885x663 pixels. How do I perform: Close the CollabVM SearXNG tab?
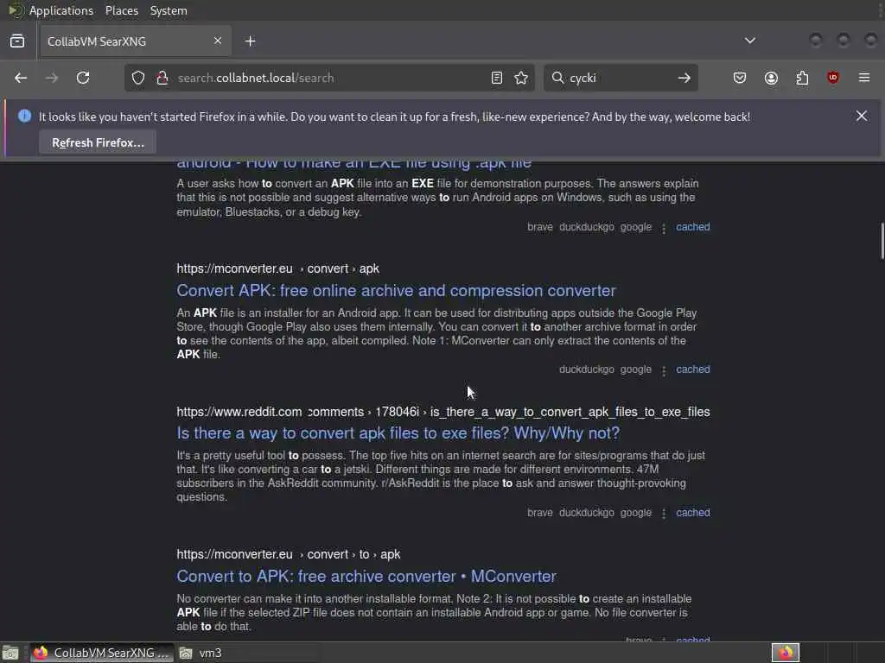217,41
